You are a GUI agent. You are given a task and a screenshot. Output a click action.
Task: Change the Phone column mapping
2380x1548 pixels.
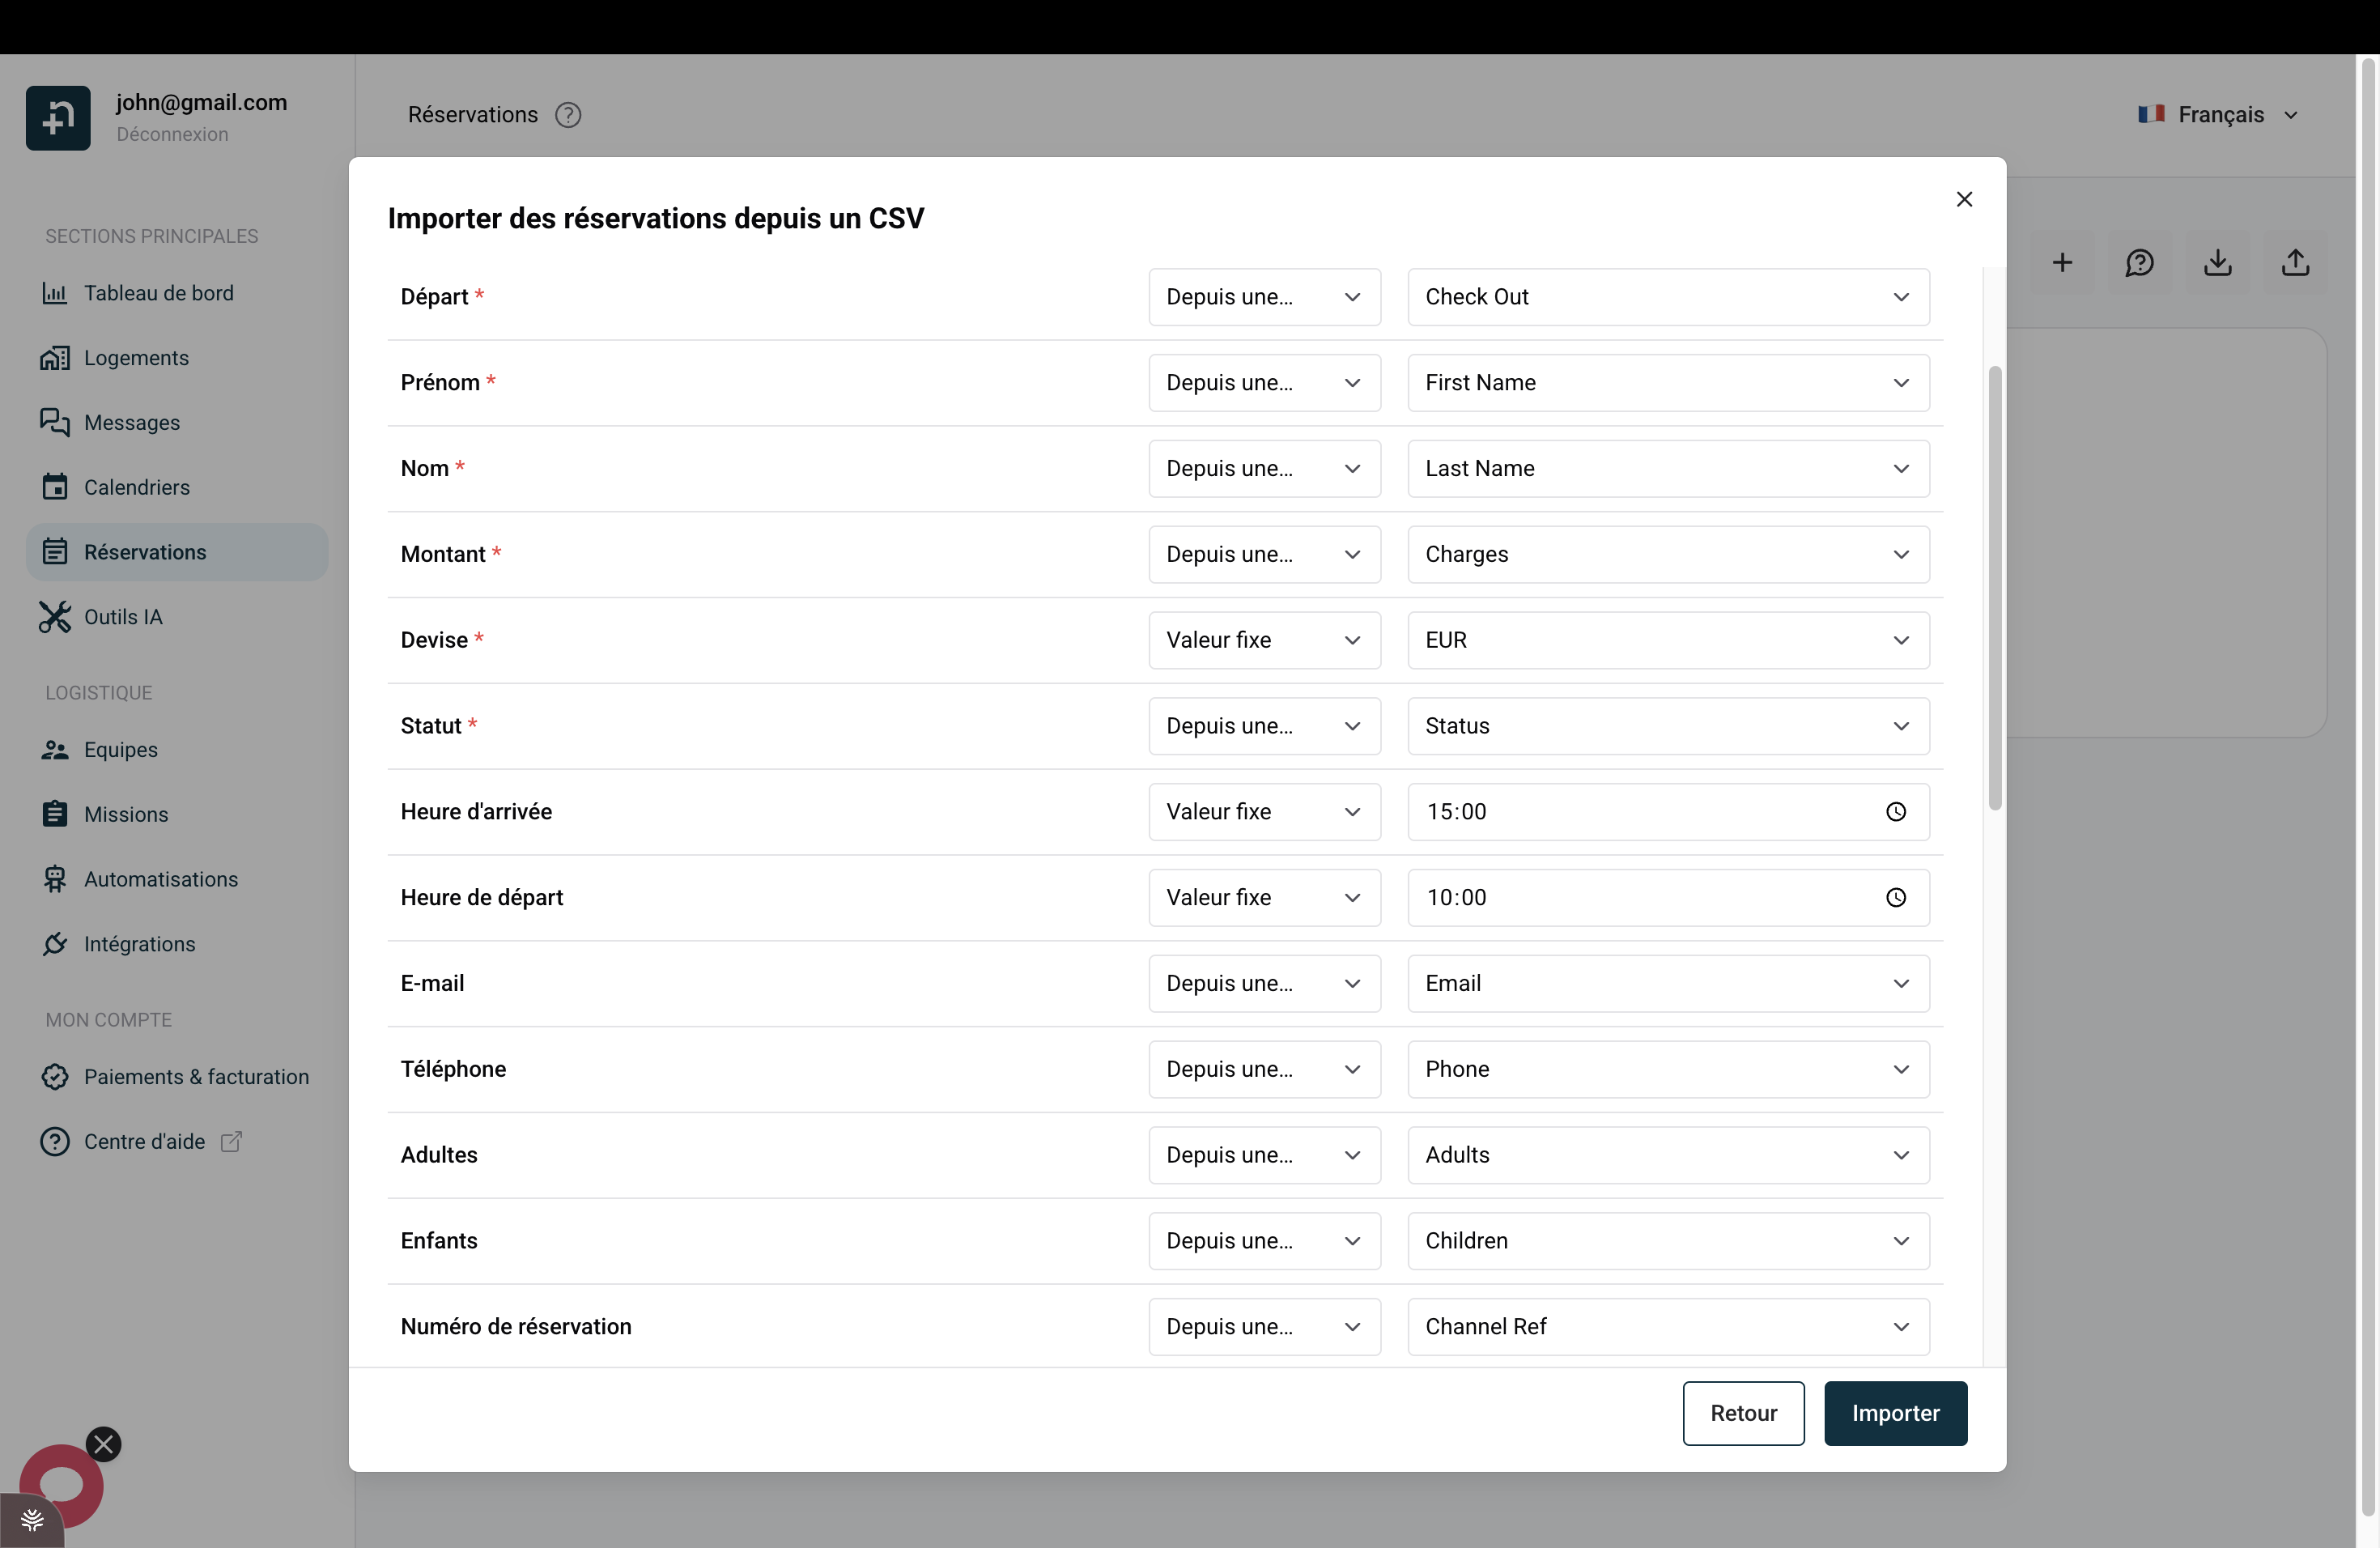point(1668,1070)
